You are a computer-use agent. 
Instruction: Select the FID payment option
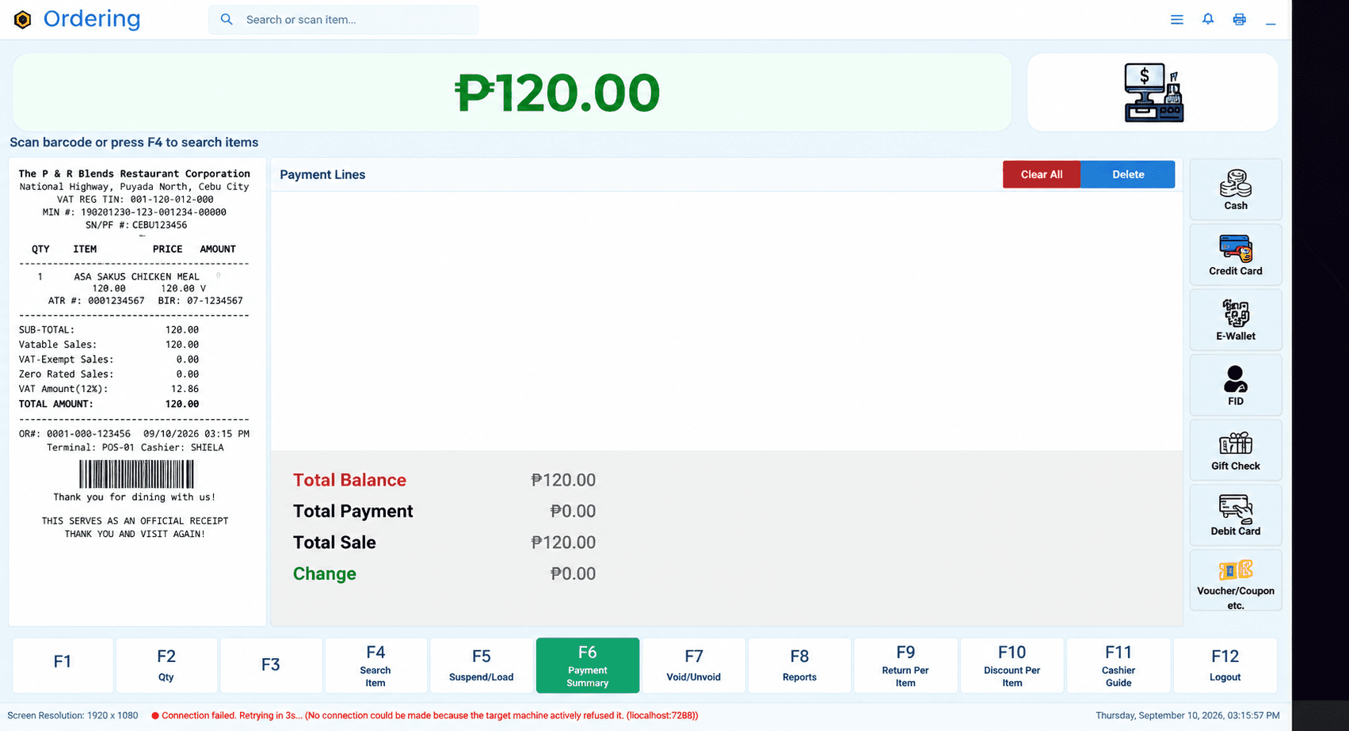click(x=1235, y=385)
